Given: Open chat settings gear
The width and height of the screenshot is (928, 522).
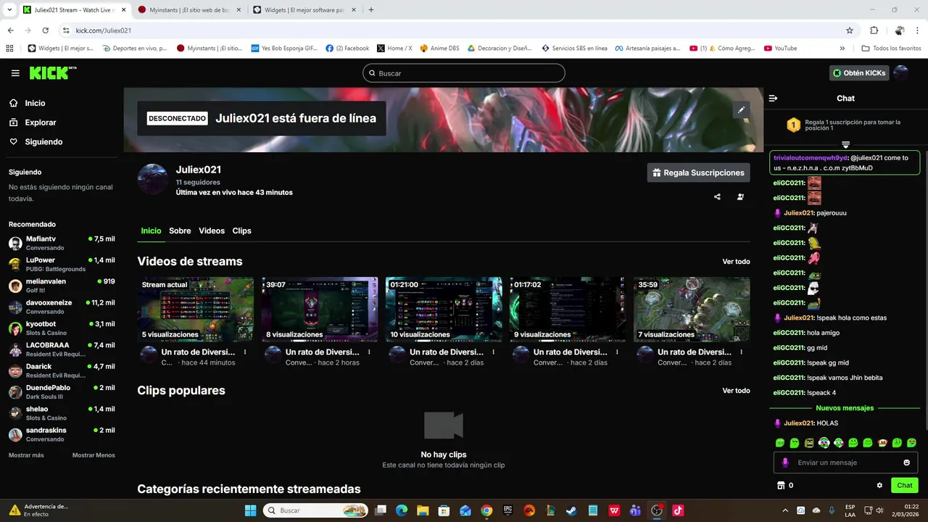Looking at the screenshot, I should pyautogui.click(x=879, y=485).
